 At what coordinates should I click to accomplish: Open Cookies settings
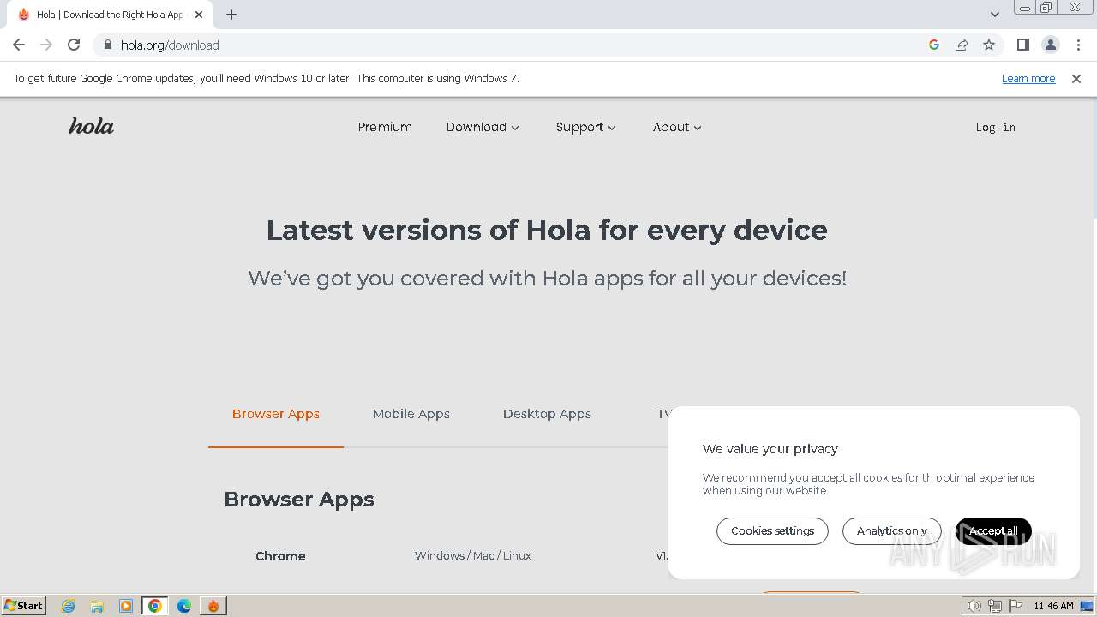coord(772,531)
